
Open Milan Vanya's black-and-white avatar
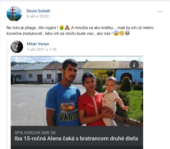pyautogui.click(x=17, y=47)
